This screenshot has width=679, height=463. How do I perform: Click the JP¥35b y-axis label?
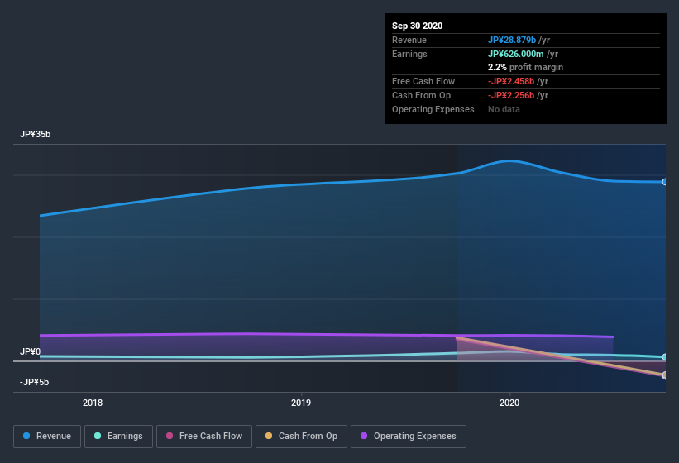(x=35, y=134)
